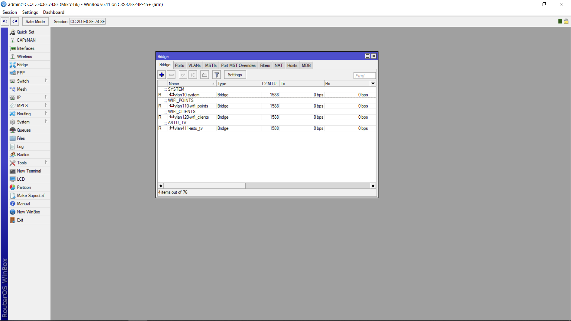571x321 pixels.
Task: Open Quick Set in the sidebar
Action: point(29,32)
